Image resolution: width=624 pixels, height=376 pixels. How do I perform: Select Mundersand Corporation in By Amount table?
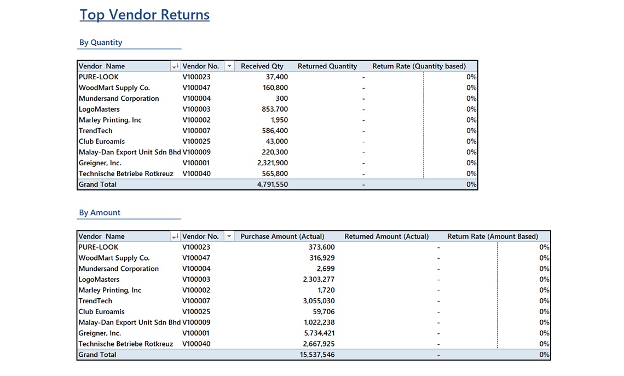point(118,269)
